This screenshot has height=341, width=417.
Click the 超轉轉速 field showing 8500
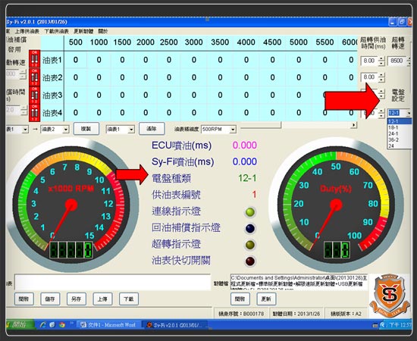tap(397, 61)
